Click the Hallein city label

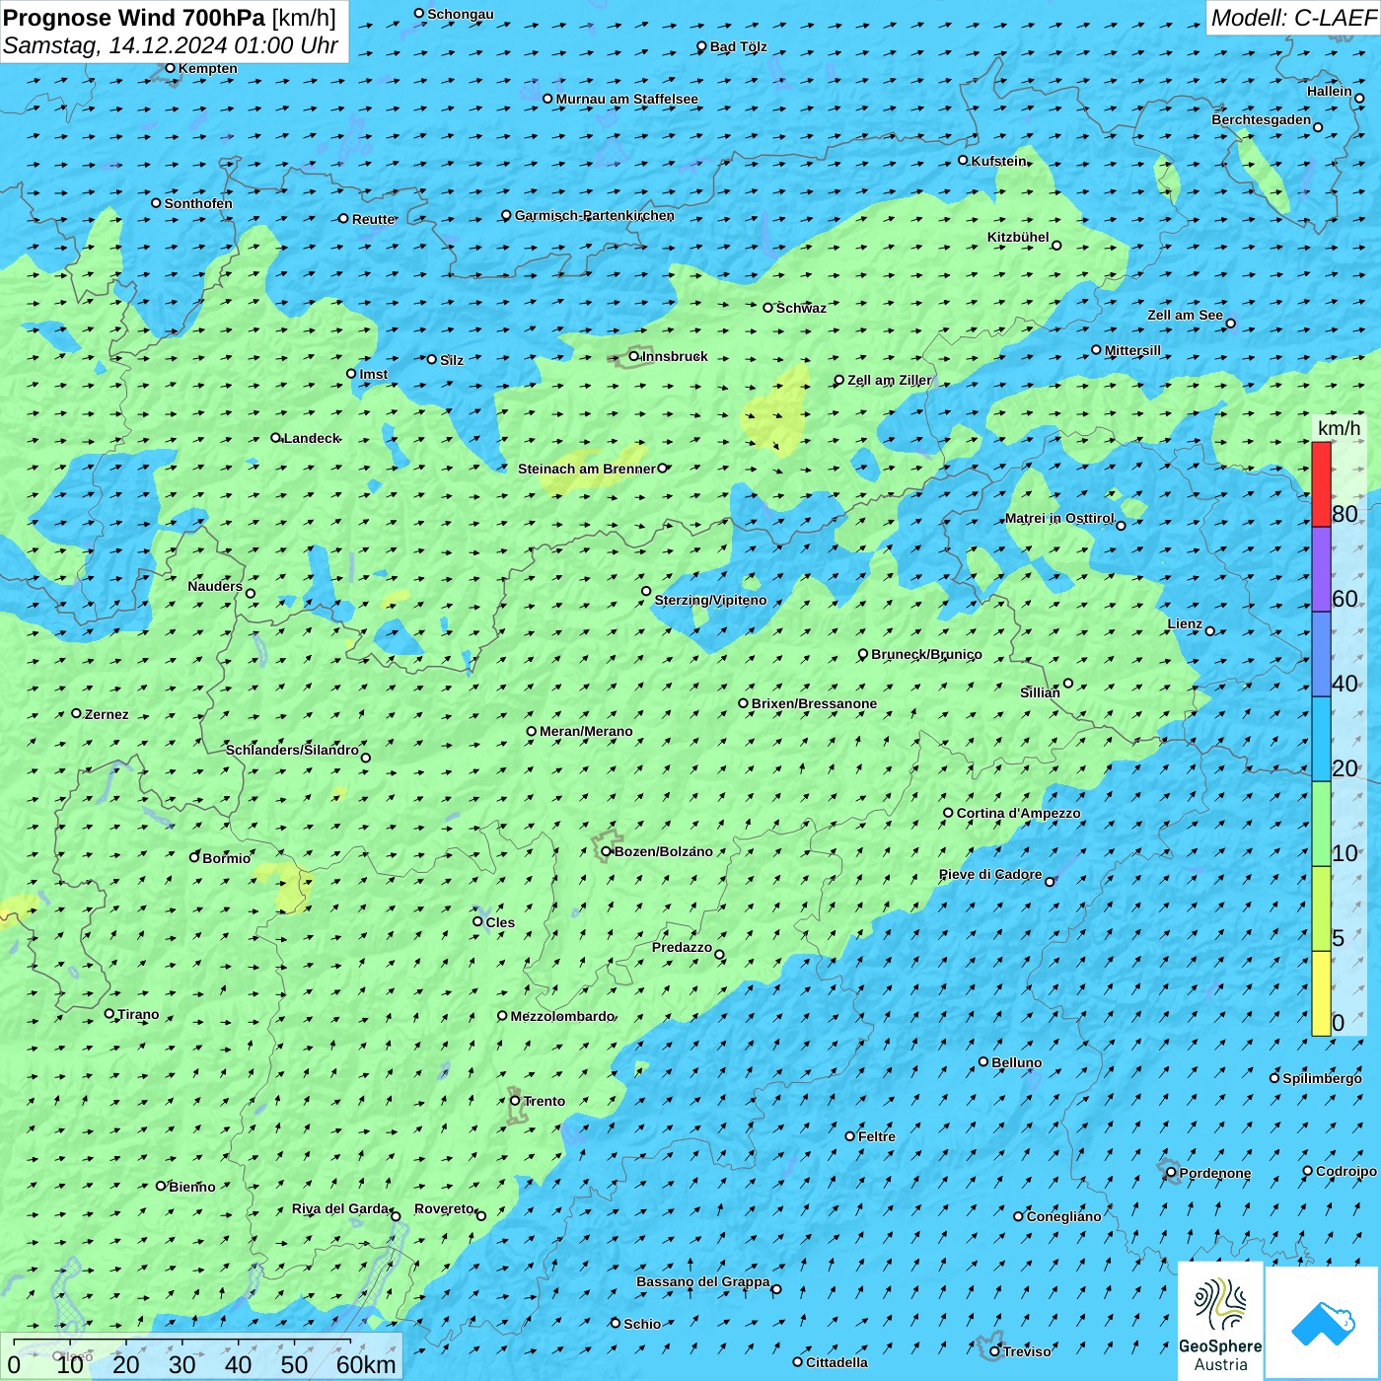[x=1330, y=91]
